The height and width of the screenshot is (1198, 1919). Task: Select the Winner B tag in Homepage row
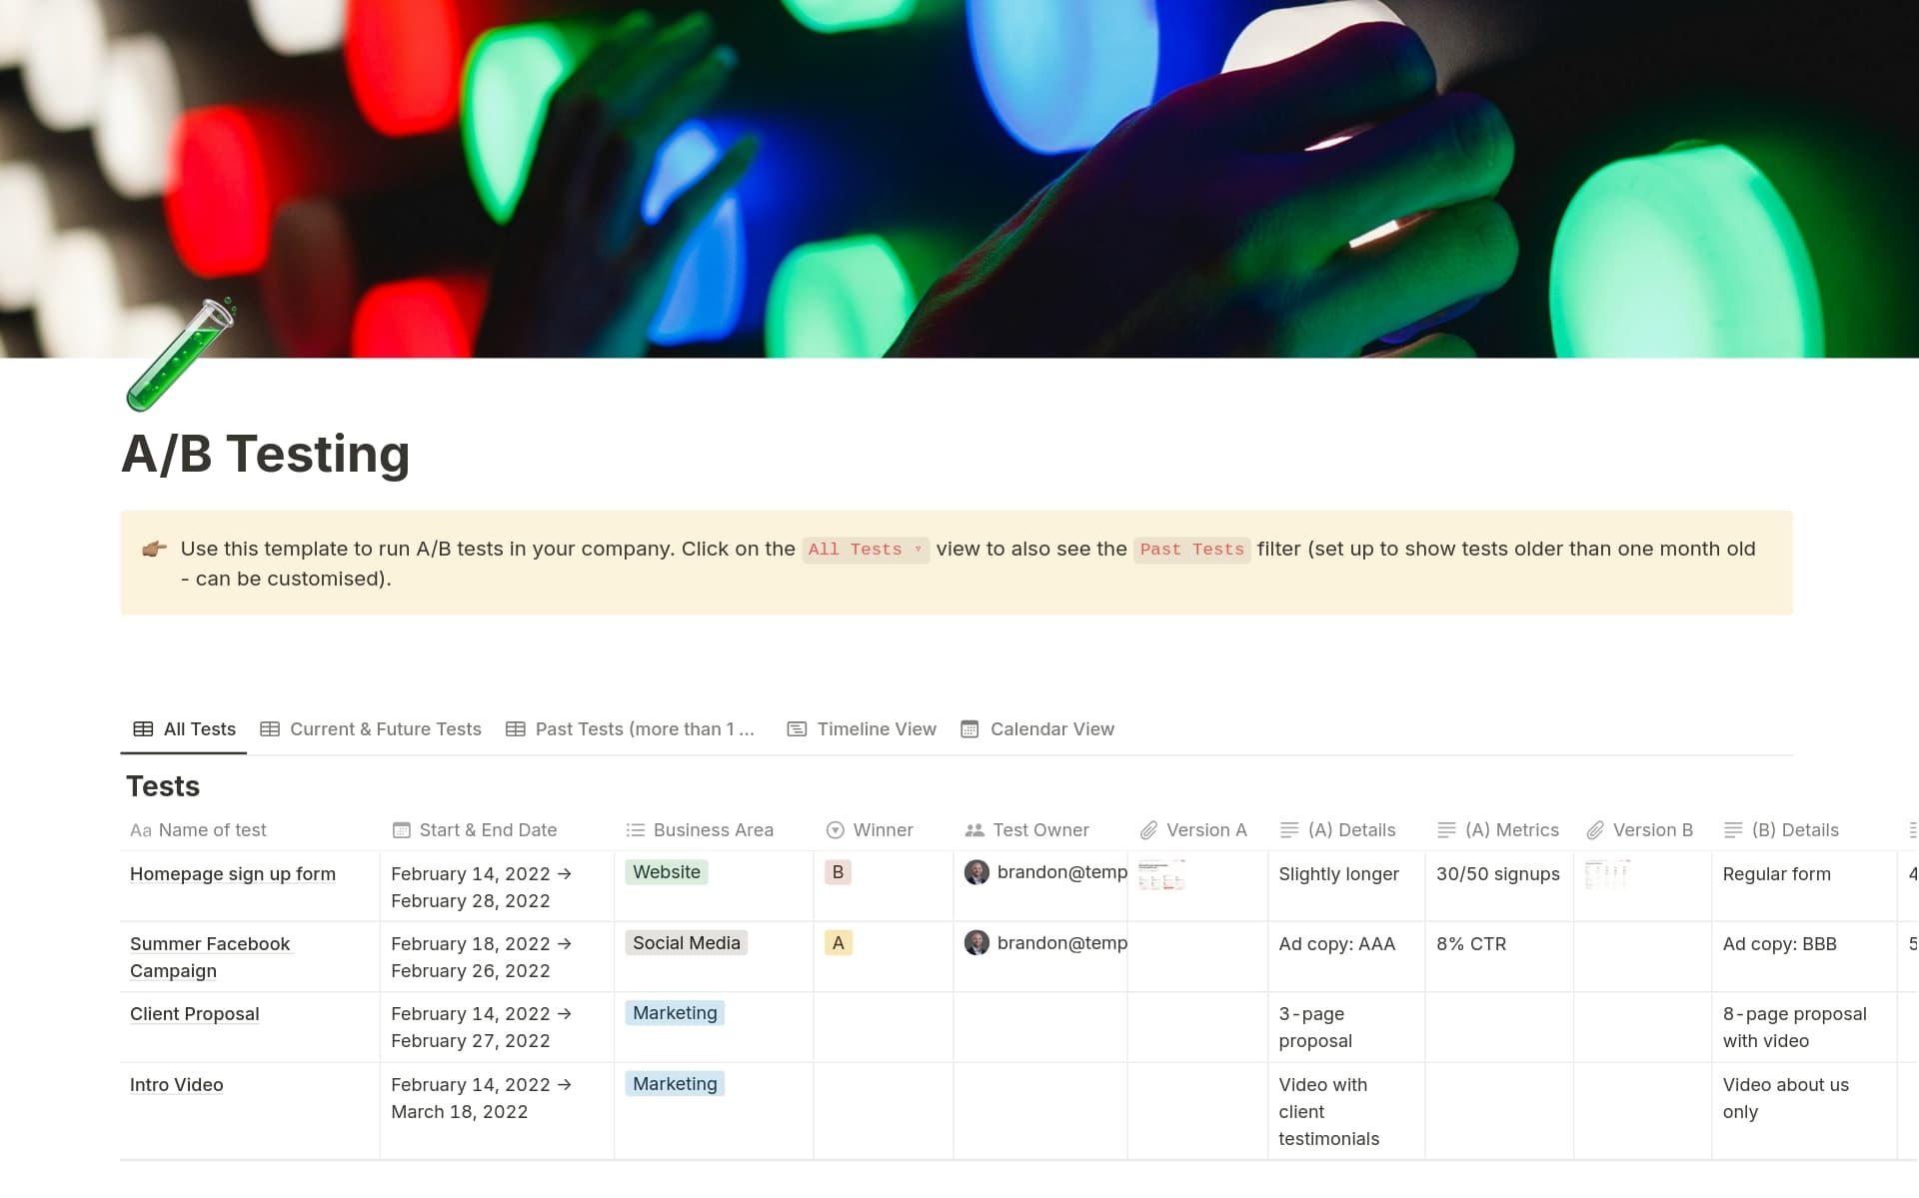point(838,872)
